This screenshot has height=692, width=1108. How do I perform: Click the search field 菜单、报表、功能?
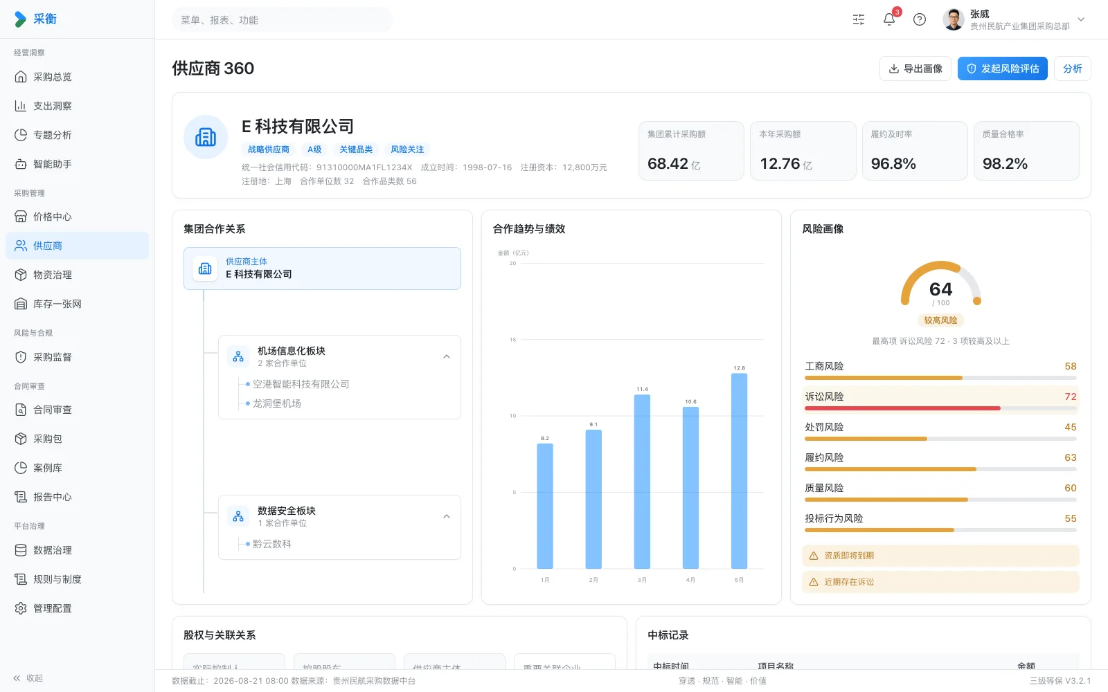(282, 20)
